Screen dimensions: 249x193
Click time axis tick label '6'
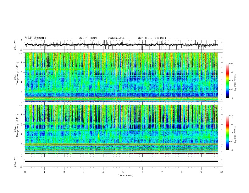coord(142,172)
